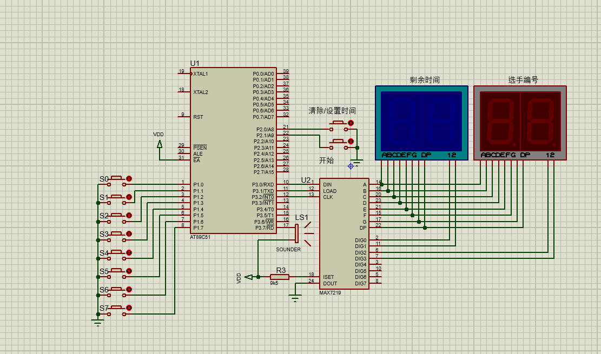Click the PSEN pin label

[200, 148]
